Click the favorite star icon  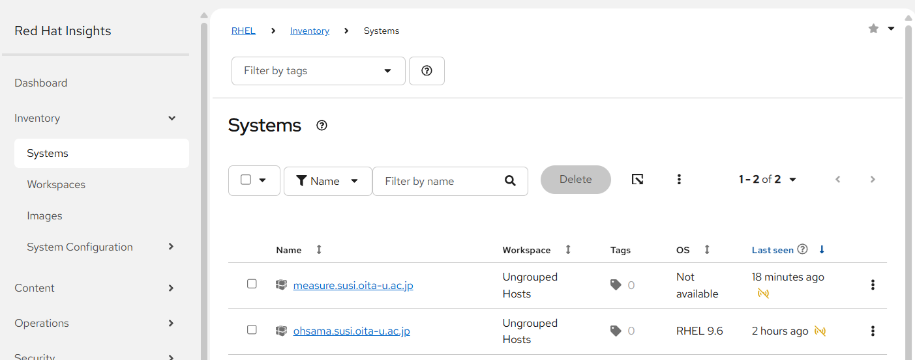coord(873,29)
